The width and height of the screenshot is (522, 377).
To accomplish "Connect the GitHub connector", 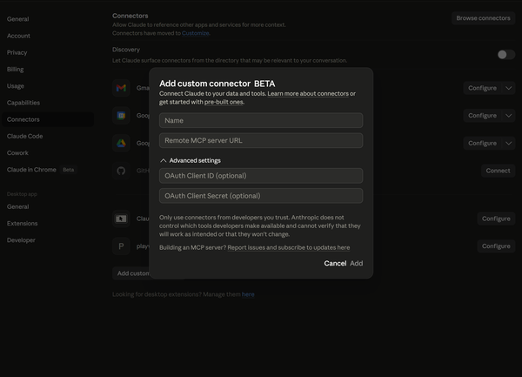I will (x=498, y=171).
